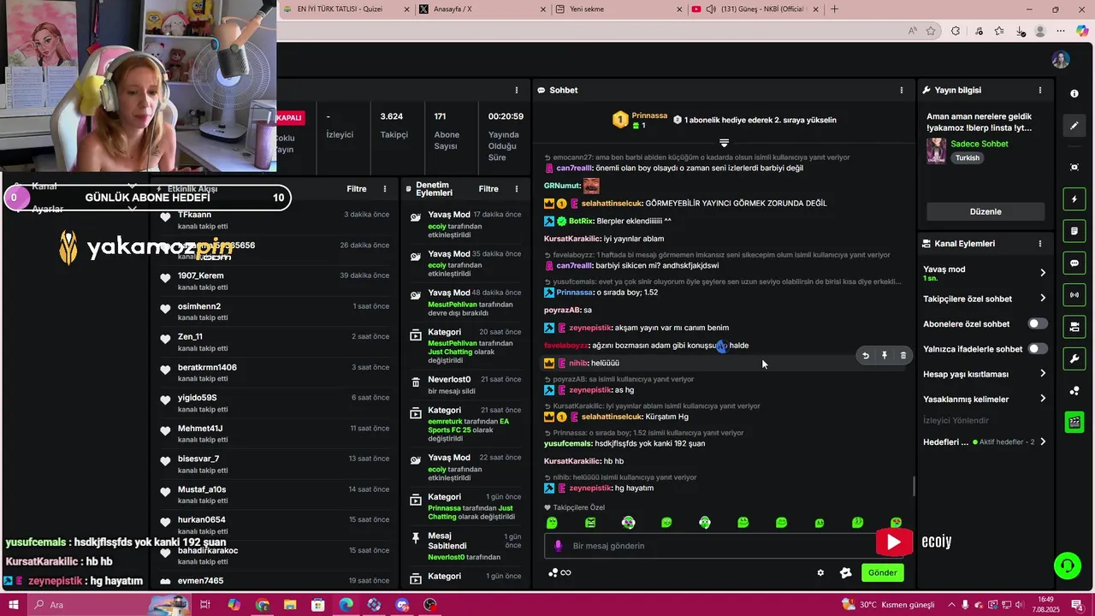Click the lightning bolt icon in sidebar
The image size is (1095, 616).
pos(1074,199)
